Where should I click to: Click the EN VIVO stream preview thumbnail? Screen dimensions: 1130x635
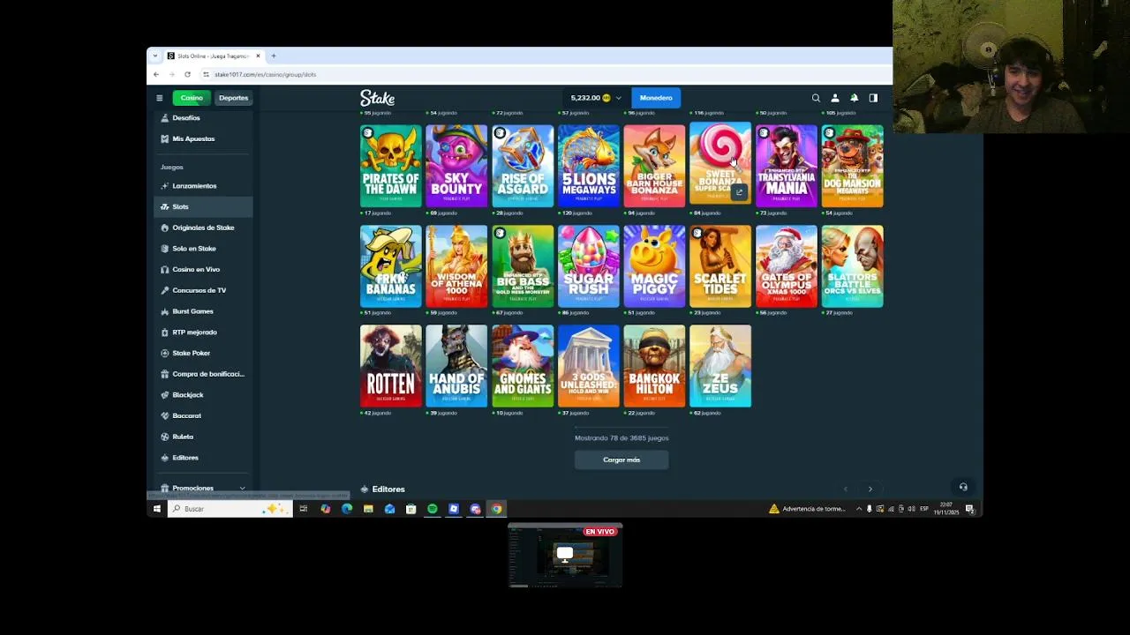point(565,556)
